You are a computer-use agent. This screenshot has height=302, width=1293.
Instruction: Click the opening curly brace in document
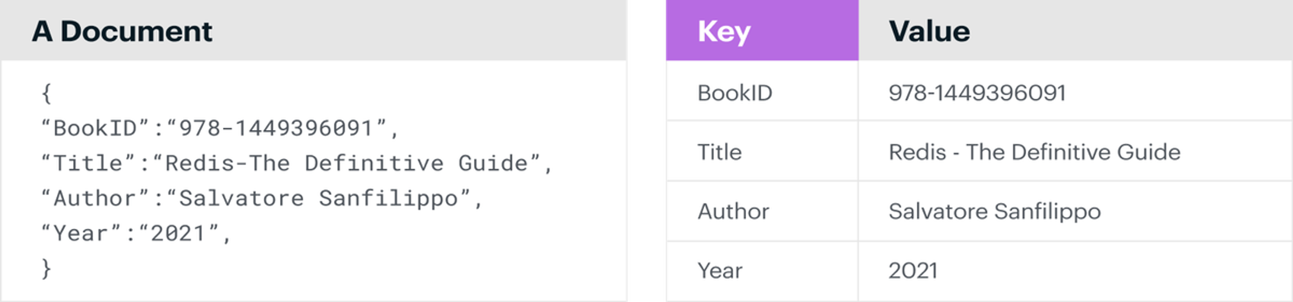coord(46,94)
